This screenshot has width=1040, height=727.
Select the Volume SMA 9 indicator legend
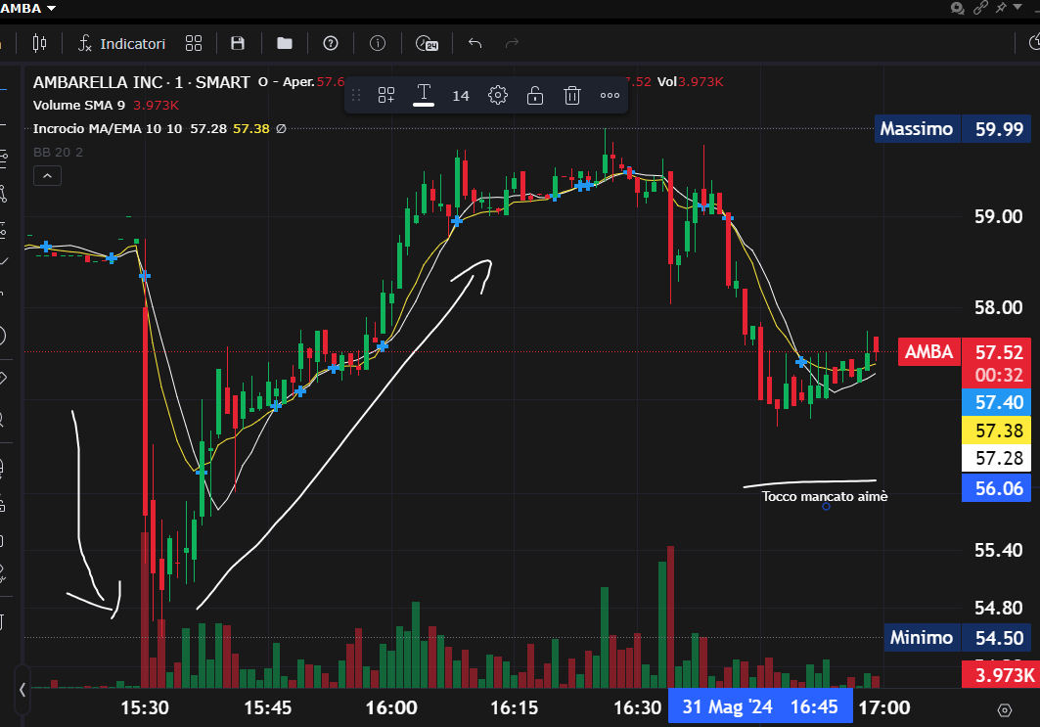[x=79, y=106]
